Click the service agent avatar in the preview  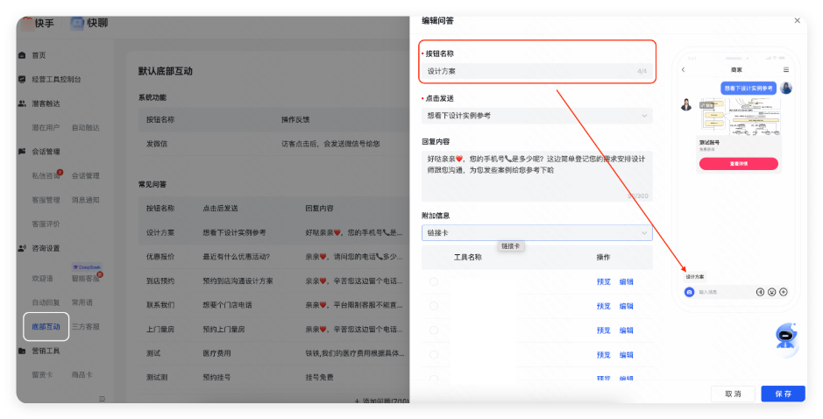(686, 104)
